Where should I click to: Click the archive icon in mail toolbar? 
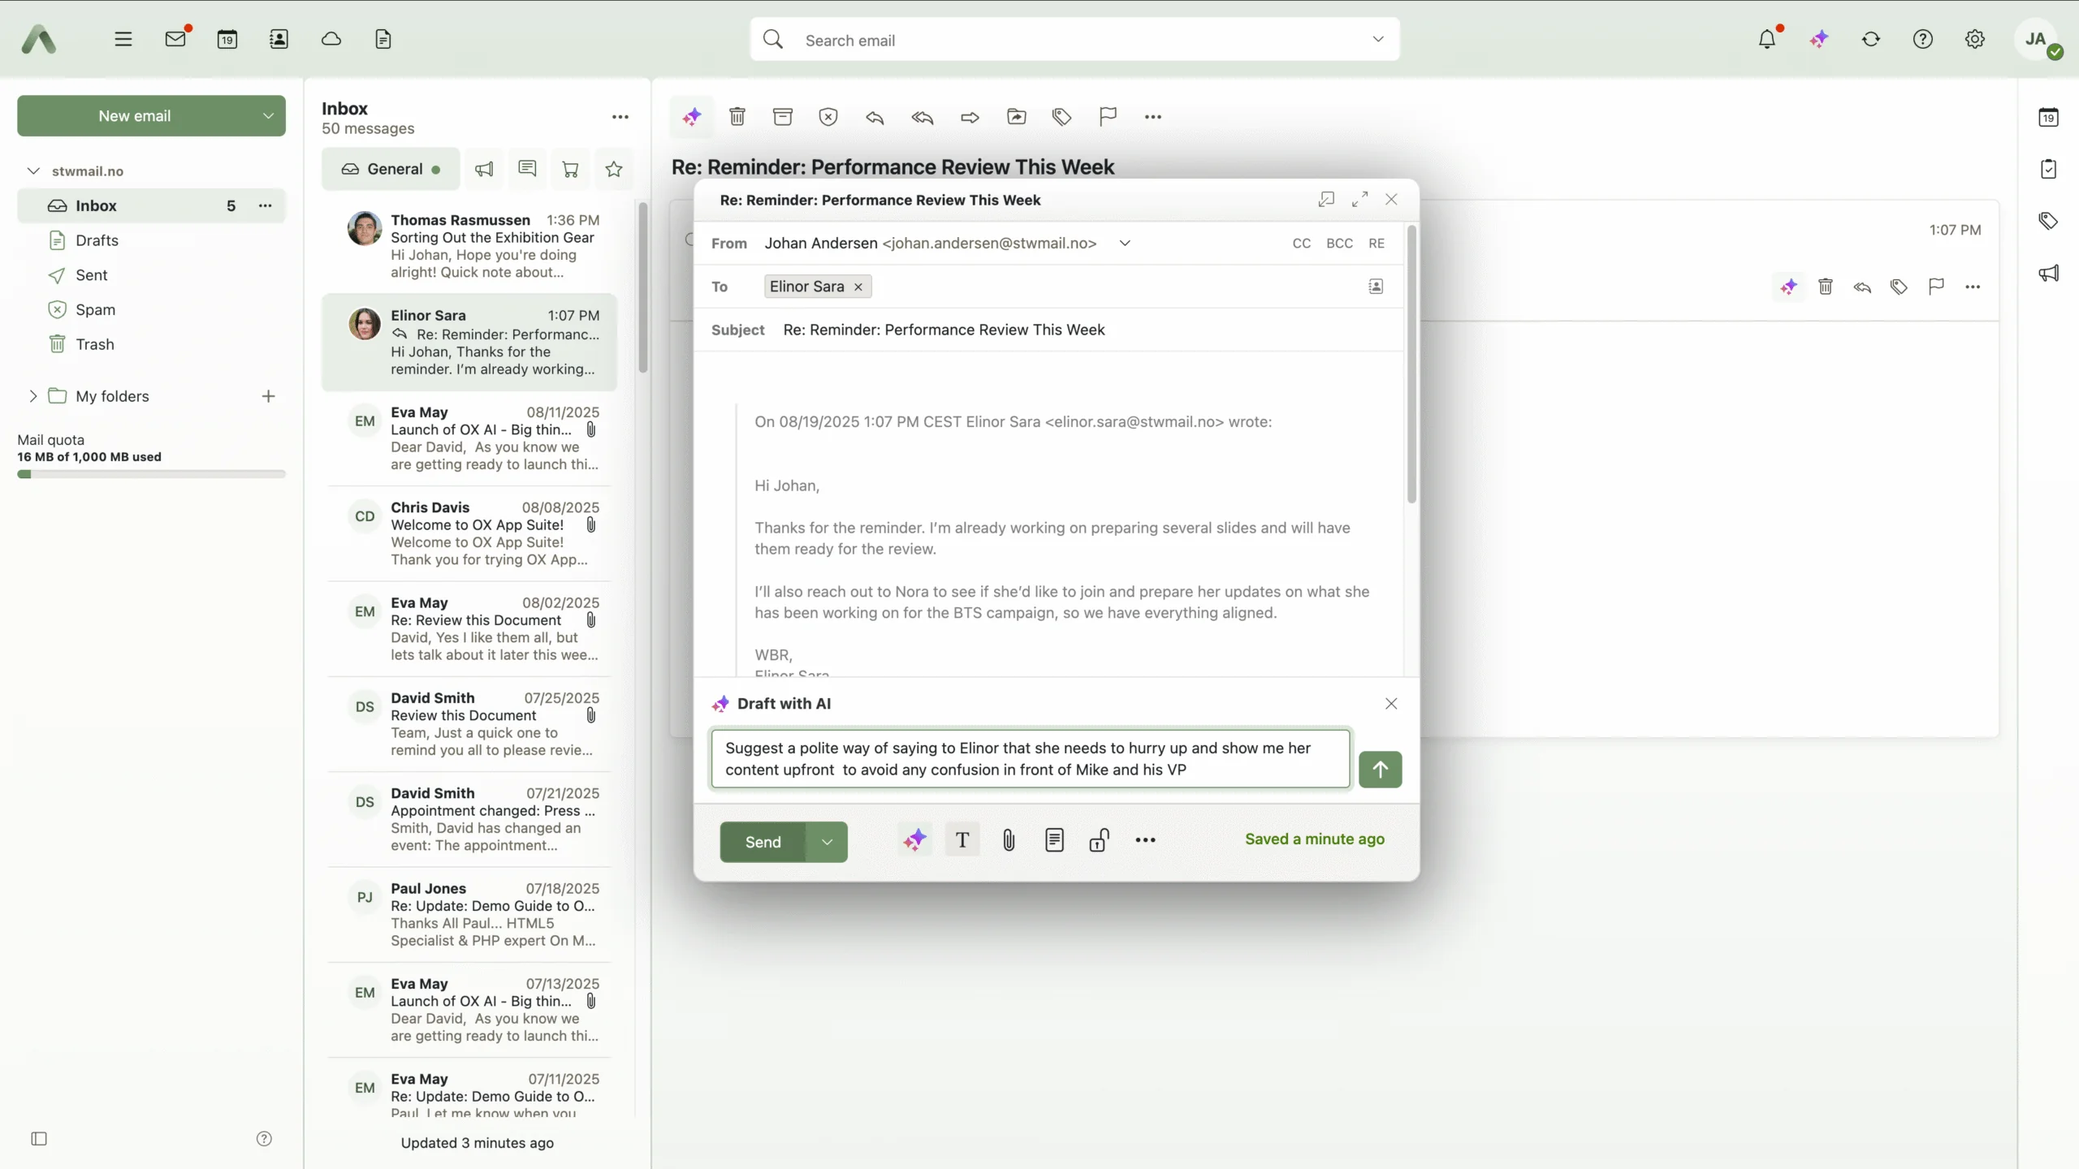point(782,117)
